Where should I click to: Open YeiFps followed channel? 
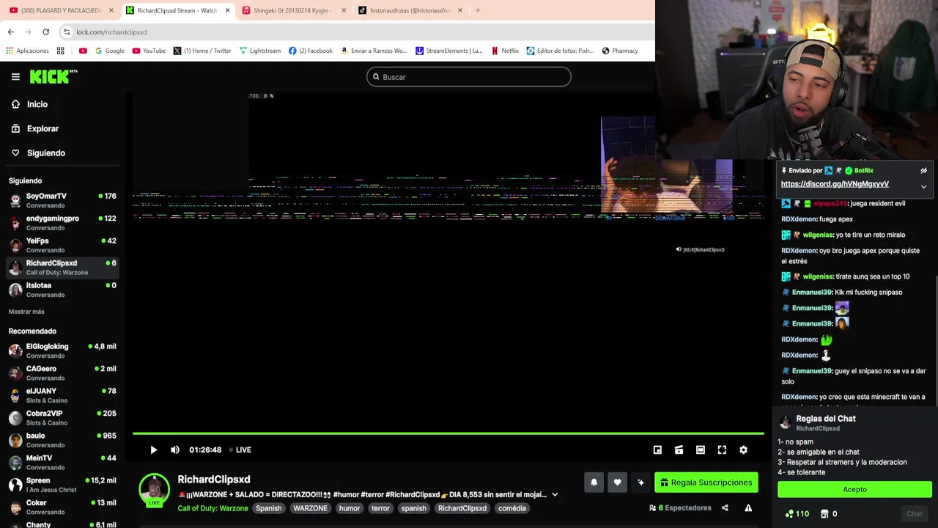(x=62, y=245)
